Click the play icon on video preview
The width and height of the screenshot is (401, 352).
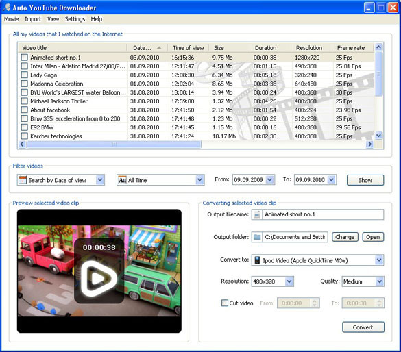pos(99,278)
